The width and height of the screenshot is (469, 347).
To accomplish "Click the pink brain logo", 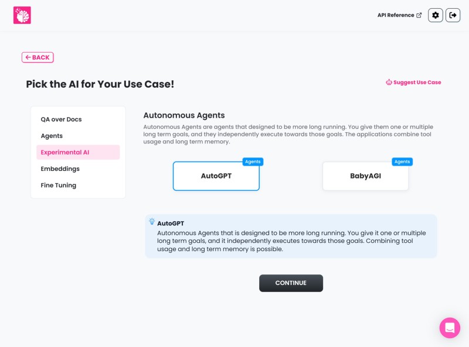I will point(22,15).
